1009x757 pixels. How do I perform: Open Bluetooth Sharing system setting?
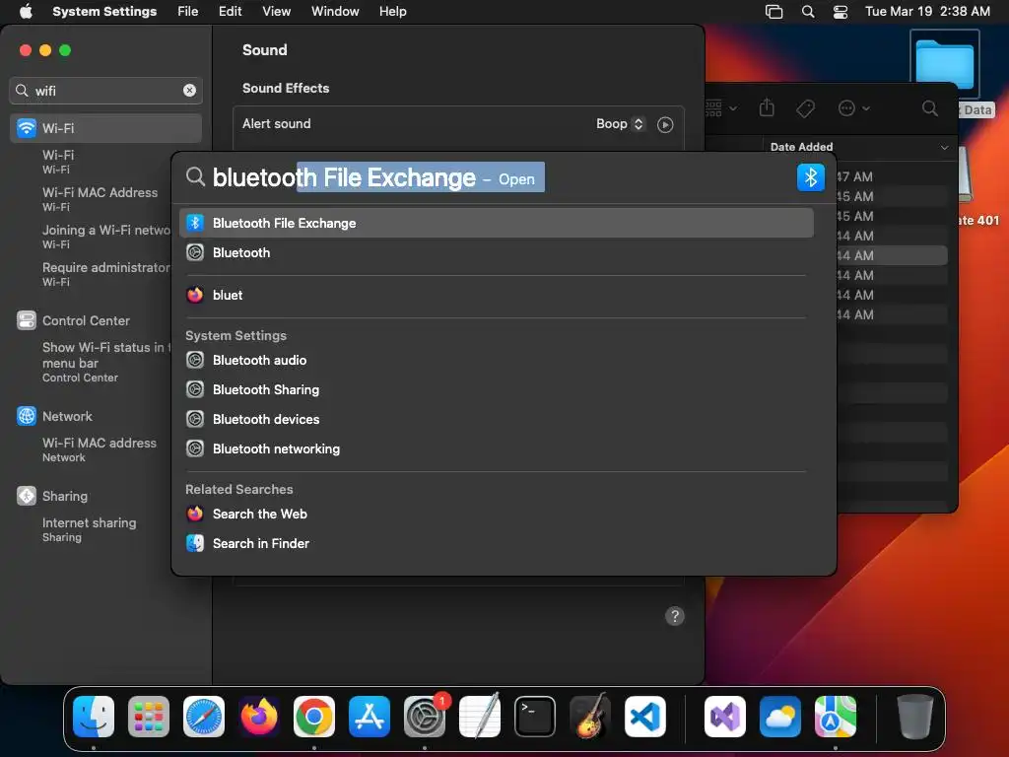[x=497, y=389]
